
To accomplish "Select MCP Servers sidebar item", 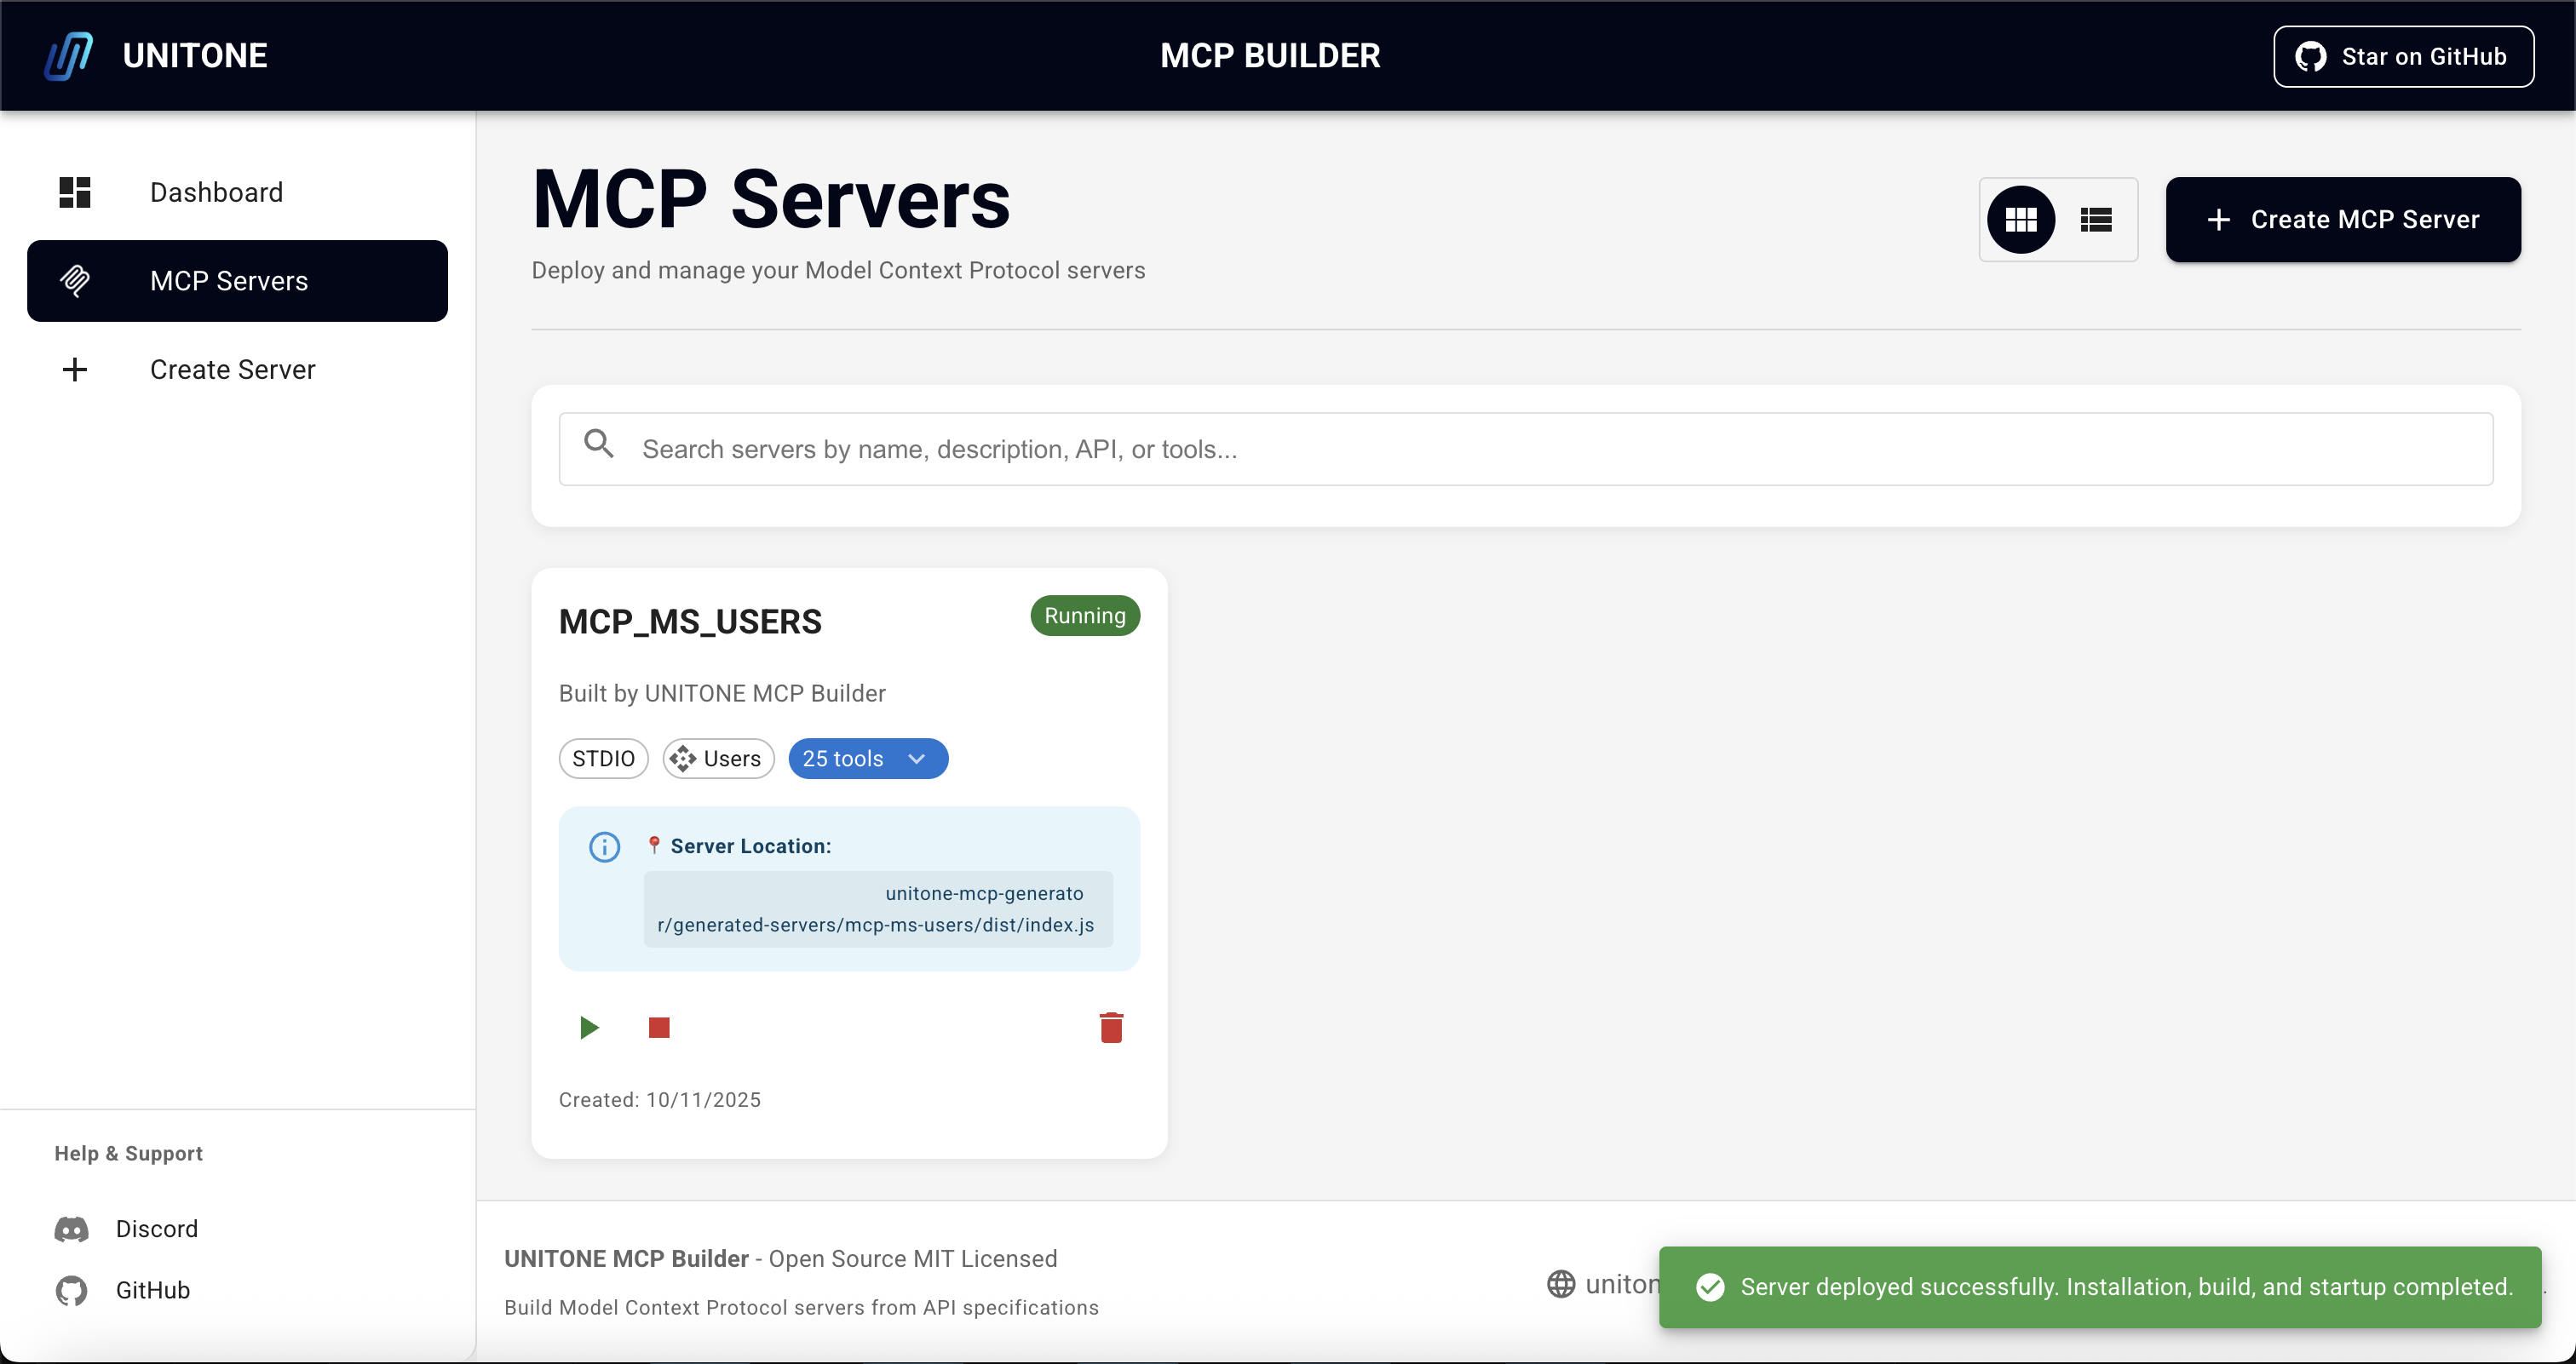I will coord(237,281).
